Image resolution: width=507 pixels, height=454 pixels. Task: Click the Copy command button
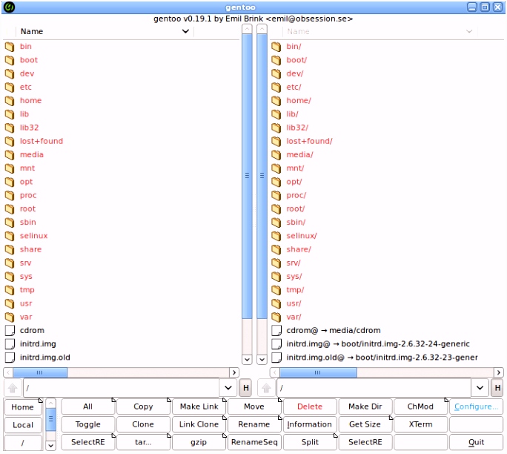point(143,407)
